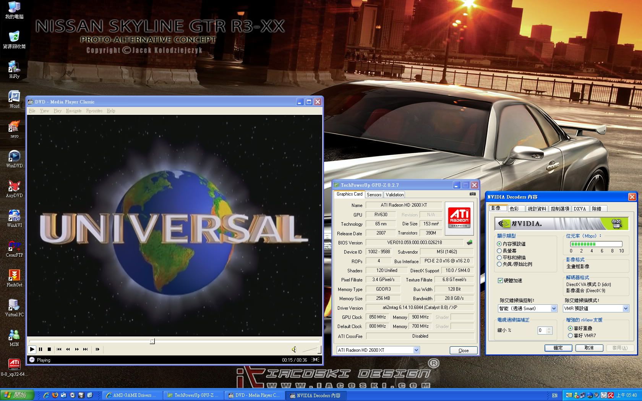Click the seek bar handle in player
Screen dimensions: 642x401
coord(152,341)
